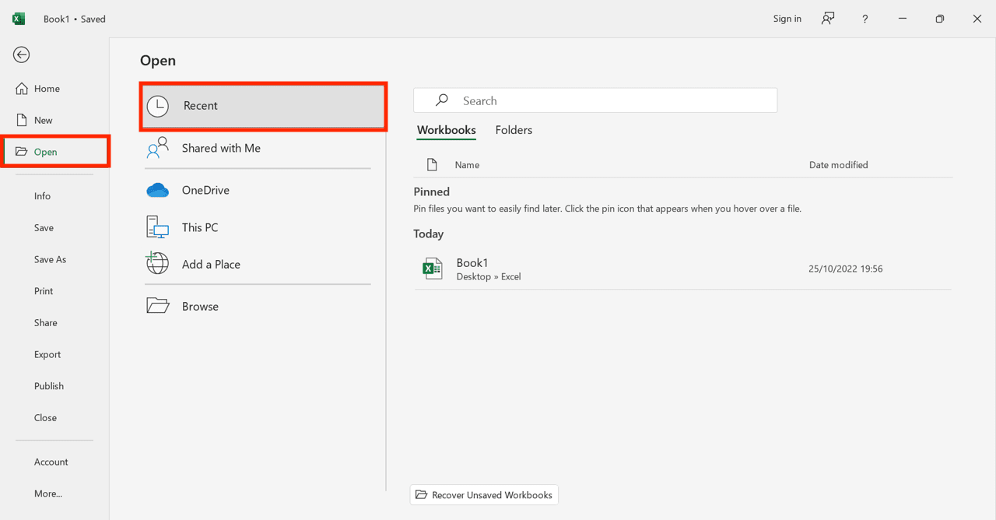
Task: Click the file type icon column header
Action: coord(432,165)
